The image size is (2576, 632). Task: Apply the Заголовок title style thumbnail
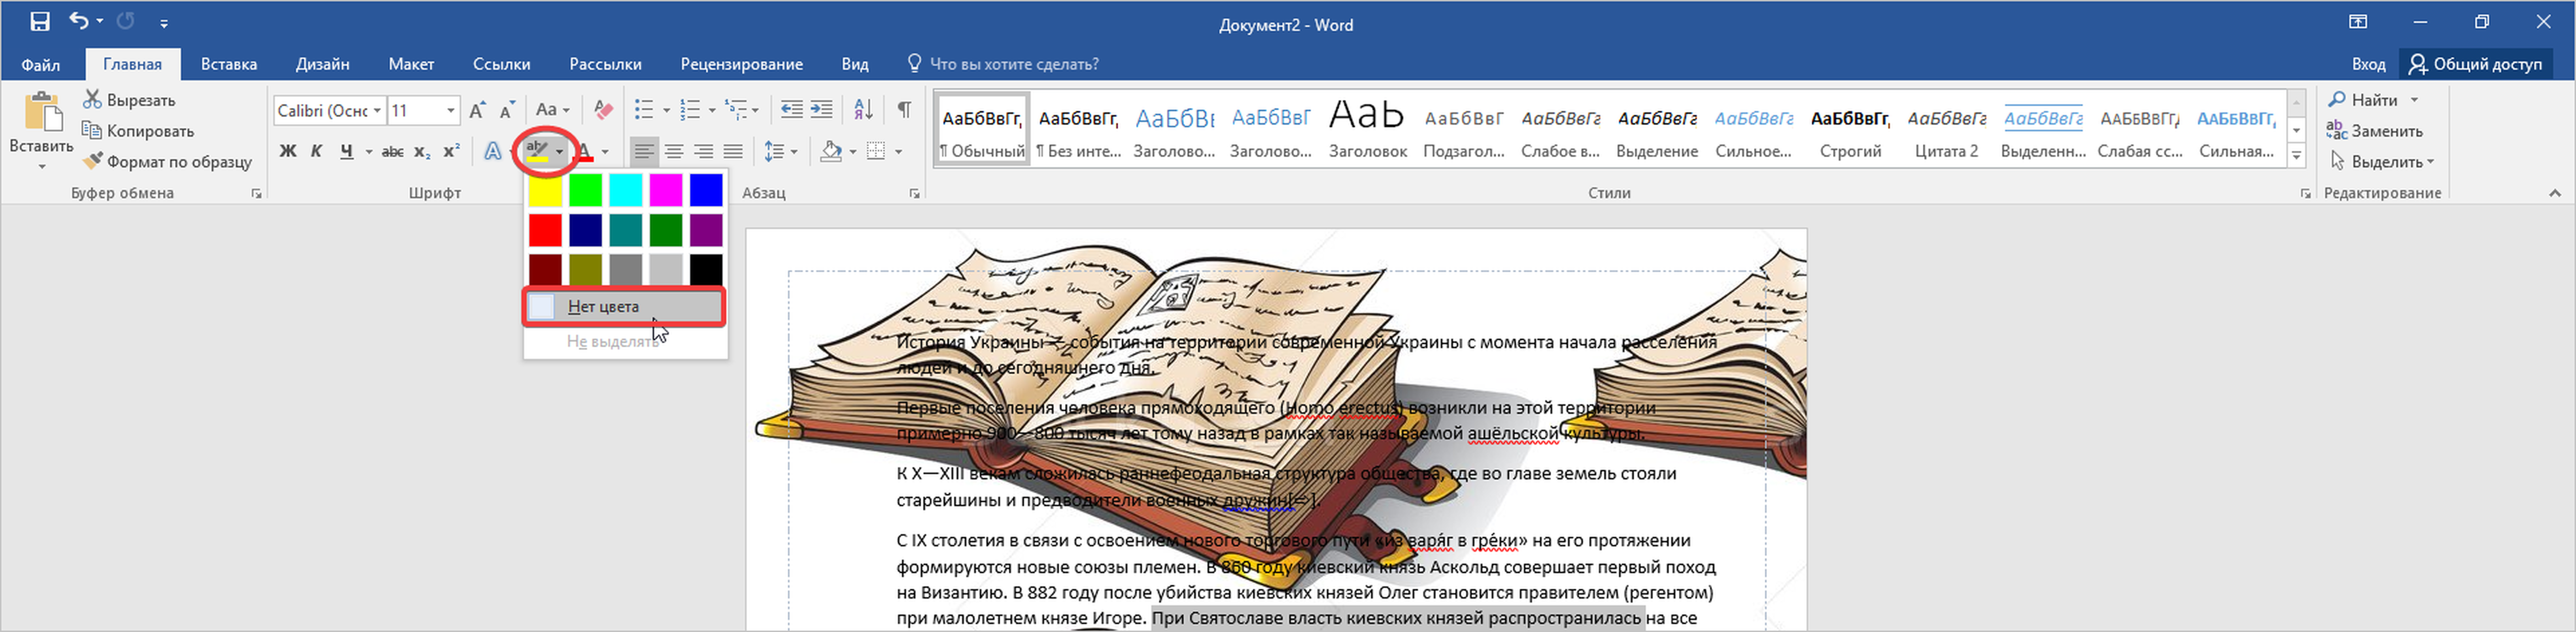(x=1367, y=130)
